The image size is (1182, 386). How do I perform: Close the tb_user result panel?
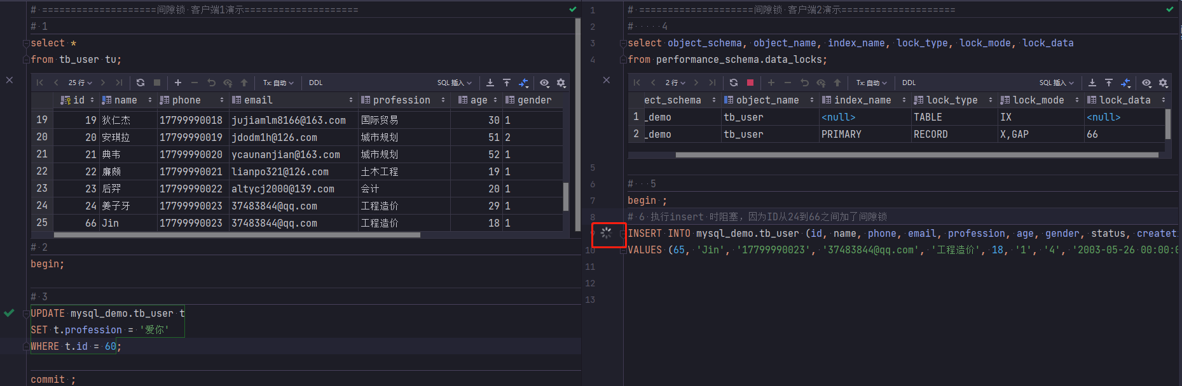tap(10, 80)
